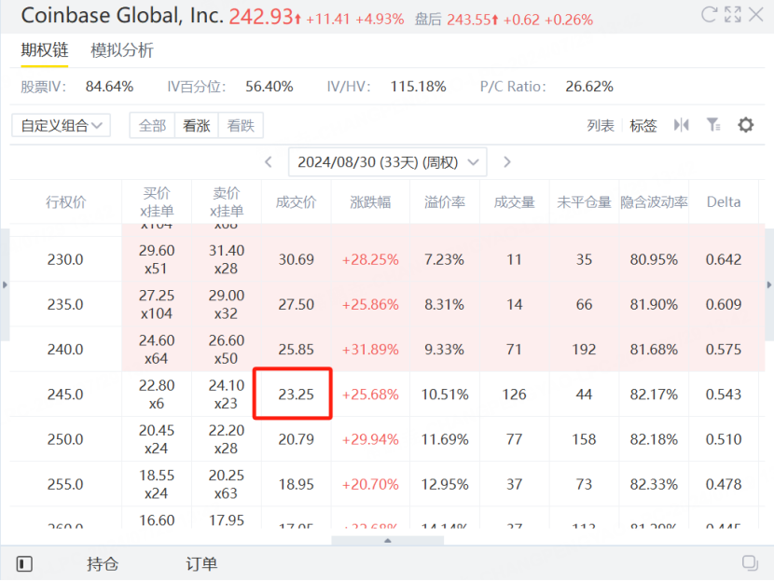Open the 持仓 tab

103,563
